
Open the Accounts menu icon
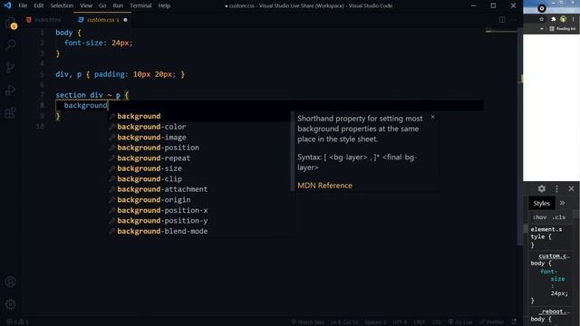click(10, 282)
